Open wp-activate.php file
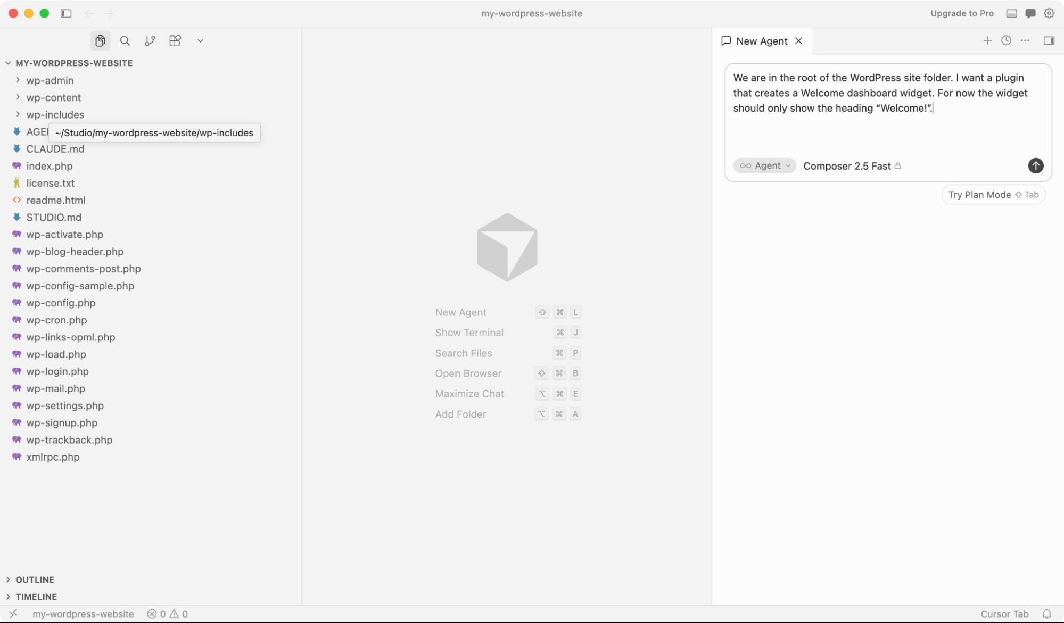This screenshot has width=1064, height=623. pos(151,234)
